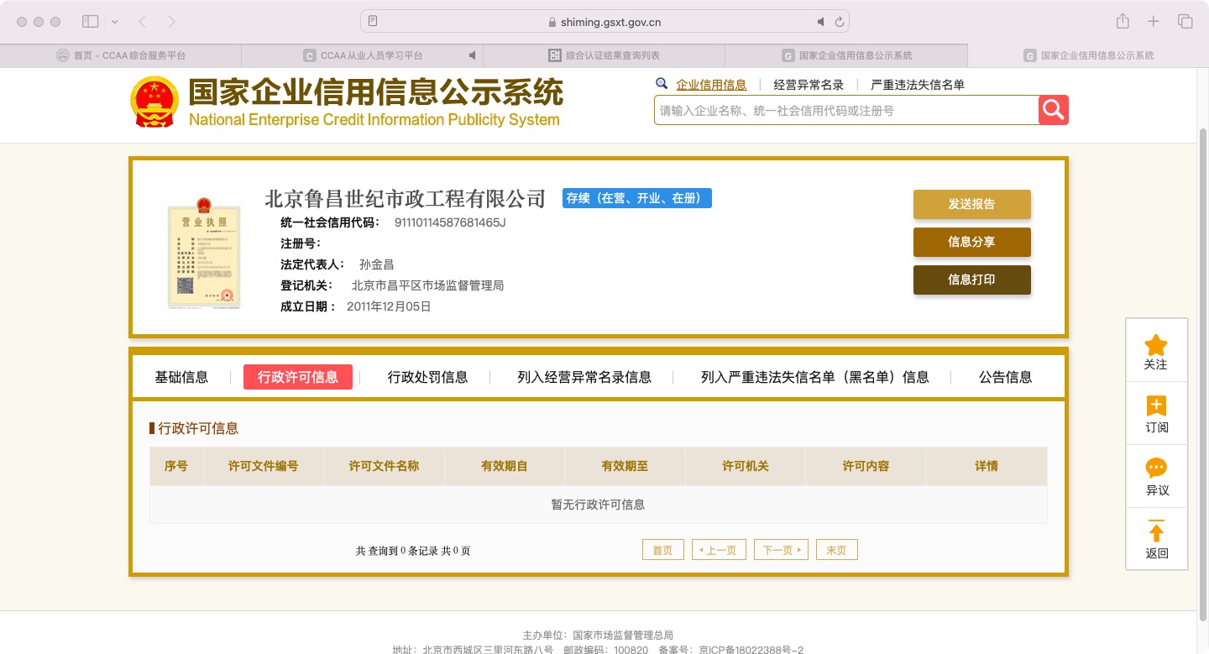Viewport: 1209px width, 654px height.
Task: Click the 下一页 pagination button
Action: 781,550
